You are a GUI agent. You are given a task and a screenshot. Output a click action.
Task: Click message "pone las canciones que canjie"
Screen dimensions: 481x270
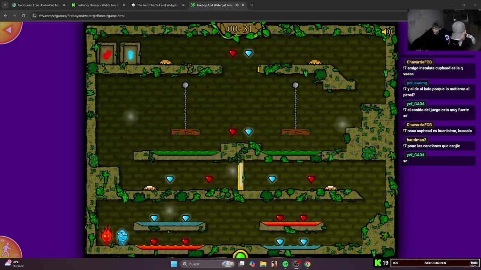pyautogui.click(x=431, y=146)
